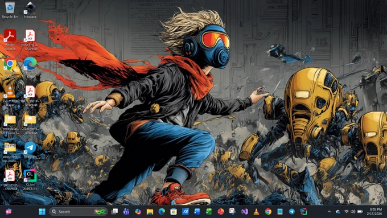
Task: Select the folder shortcut above Telegram icon
Action: (30, 124)
